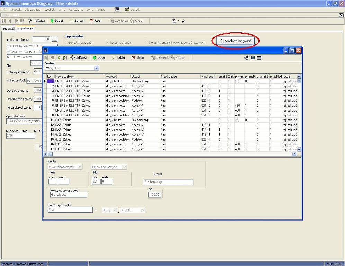
Task: Click the search magnifier in main toolbar
Action: pyautogui.click(x=183, y=21)
